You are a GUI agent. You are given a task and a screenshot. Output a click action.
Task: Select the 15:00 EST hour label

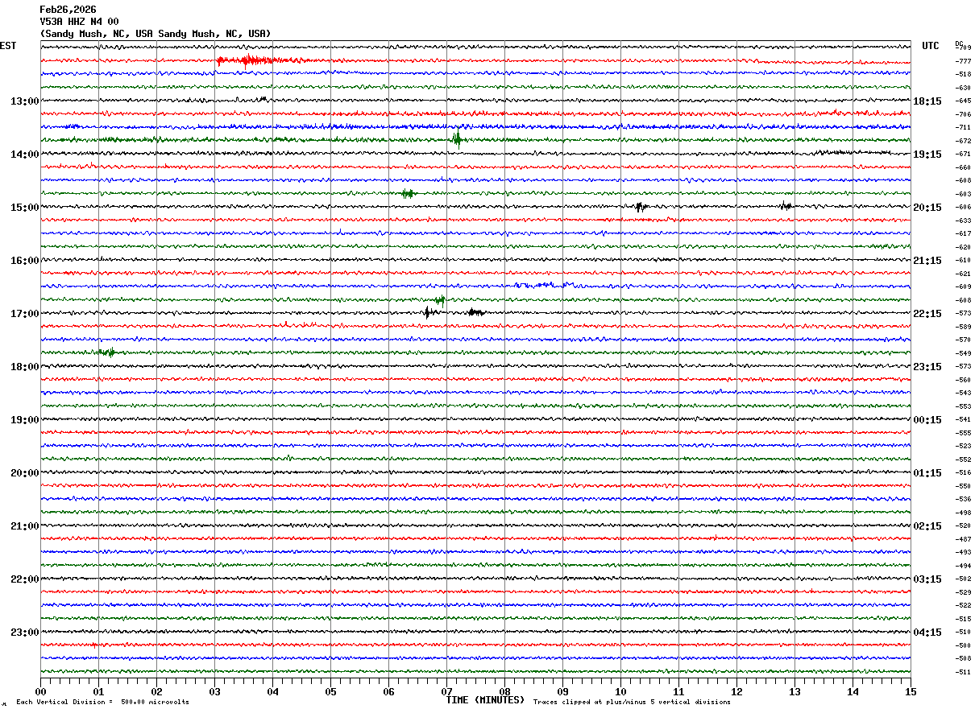point(25,208)
